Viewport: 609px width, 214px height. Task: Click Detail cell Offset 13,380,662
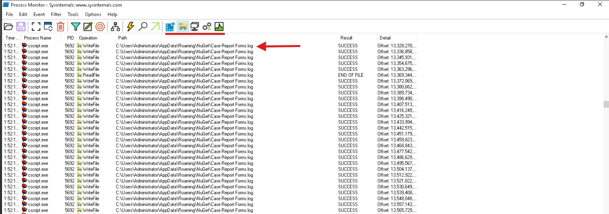click(x=397, y=87)
